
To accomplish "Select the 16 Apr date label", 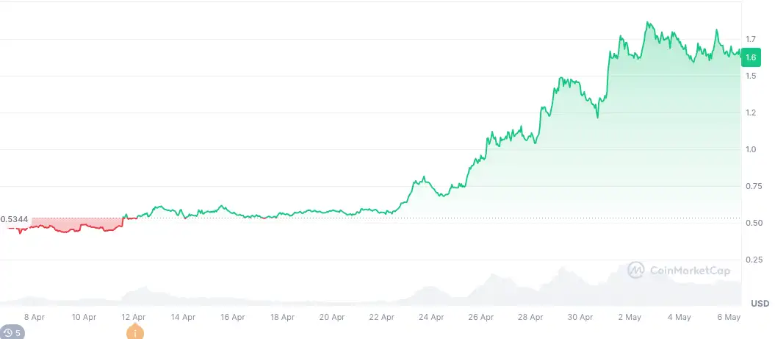I will [x=233, y=318].
